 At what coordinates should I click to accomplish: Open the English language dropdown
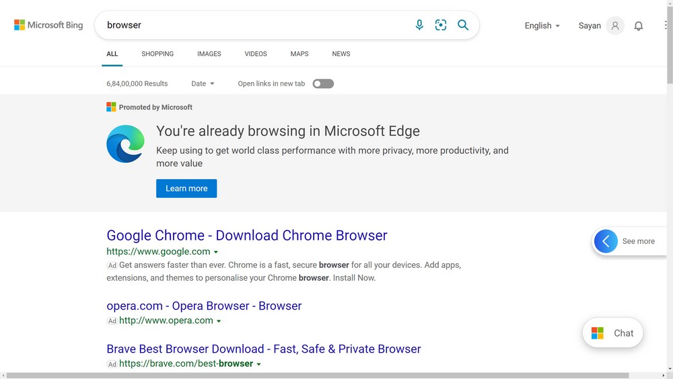[542, 26]
